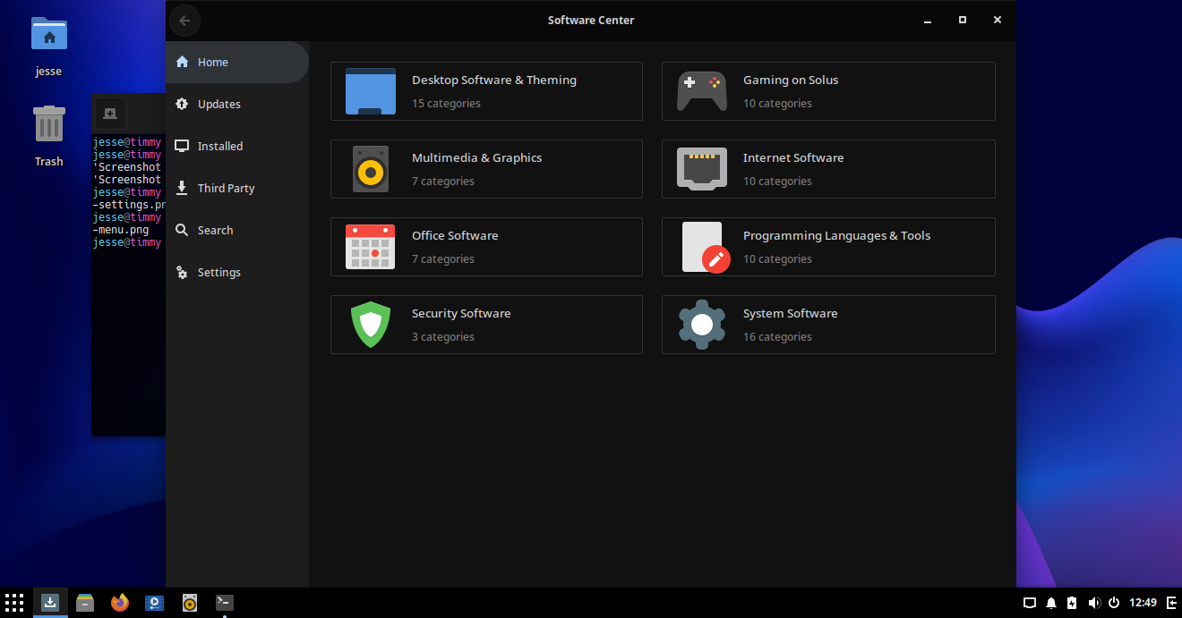Click the Office Software calendar icon
Image resolution: width=1182 pixels, height=618 pixels.
click(x=371, y=247)
